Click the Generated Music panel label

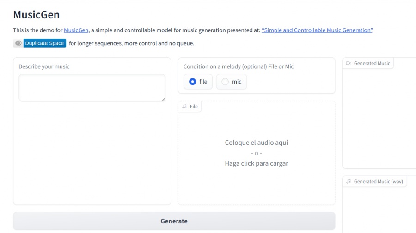372,64
